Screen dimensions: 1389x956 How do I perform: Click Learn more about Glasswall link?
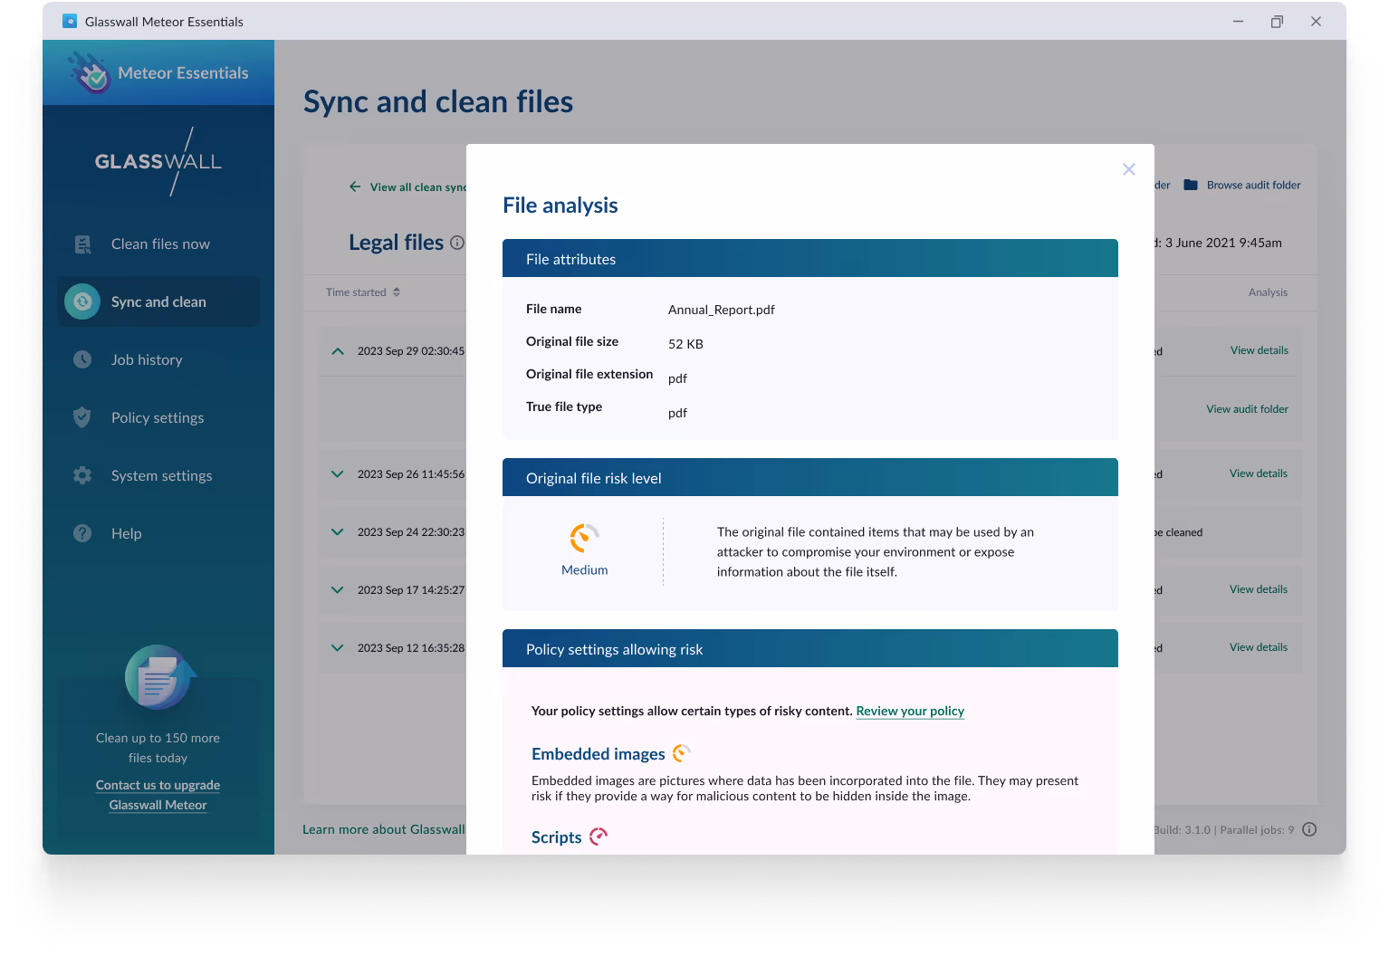coord(384,829)
